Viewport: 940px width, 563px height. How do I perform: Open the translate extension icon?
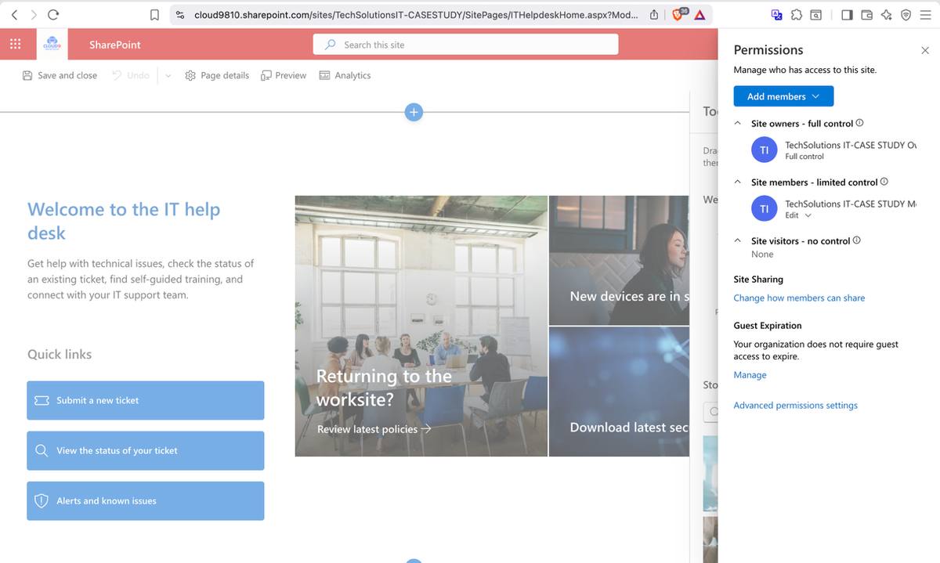(x=777, y=14)
